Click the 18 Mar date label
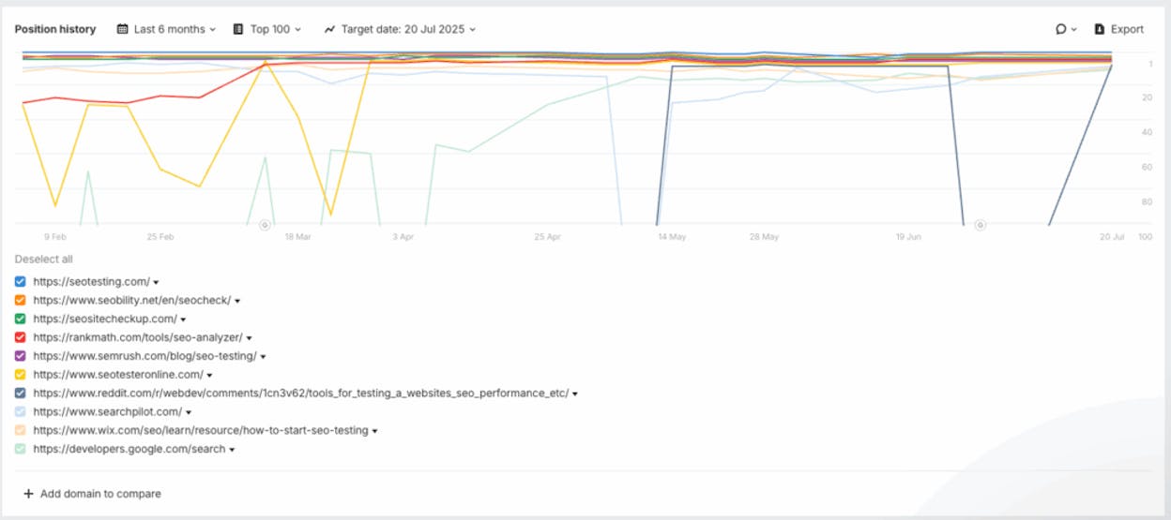The width and height of the screenshot is (1171, 520). [x=297, y=237]
